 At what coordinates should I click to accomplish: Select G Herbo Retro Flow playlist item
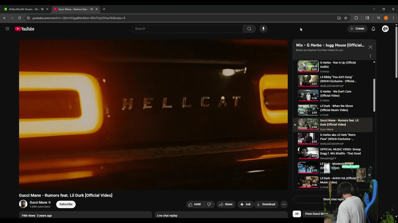(333, 139)
